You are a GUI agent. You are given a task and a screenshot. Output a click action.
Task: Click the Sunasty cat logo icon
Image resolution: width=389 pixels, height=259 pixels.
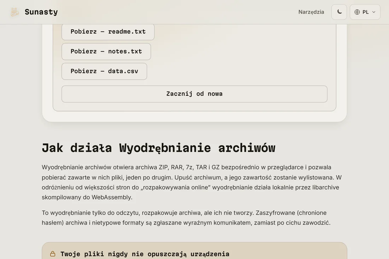coord(14,12)
